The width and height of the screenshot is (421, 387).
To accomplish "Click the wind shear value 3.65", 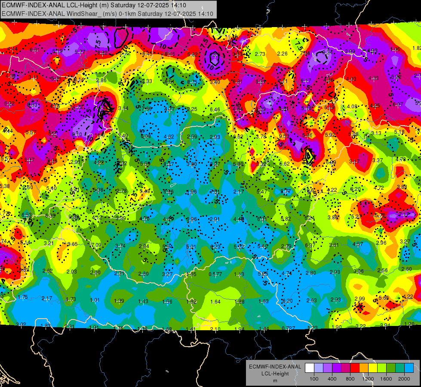I will pos(73,244).
